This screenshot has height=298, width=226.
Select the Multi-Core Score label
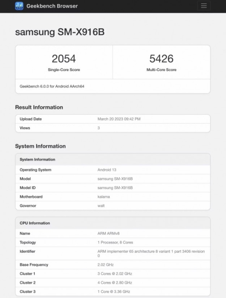coord(162,70)
